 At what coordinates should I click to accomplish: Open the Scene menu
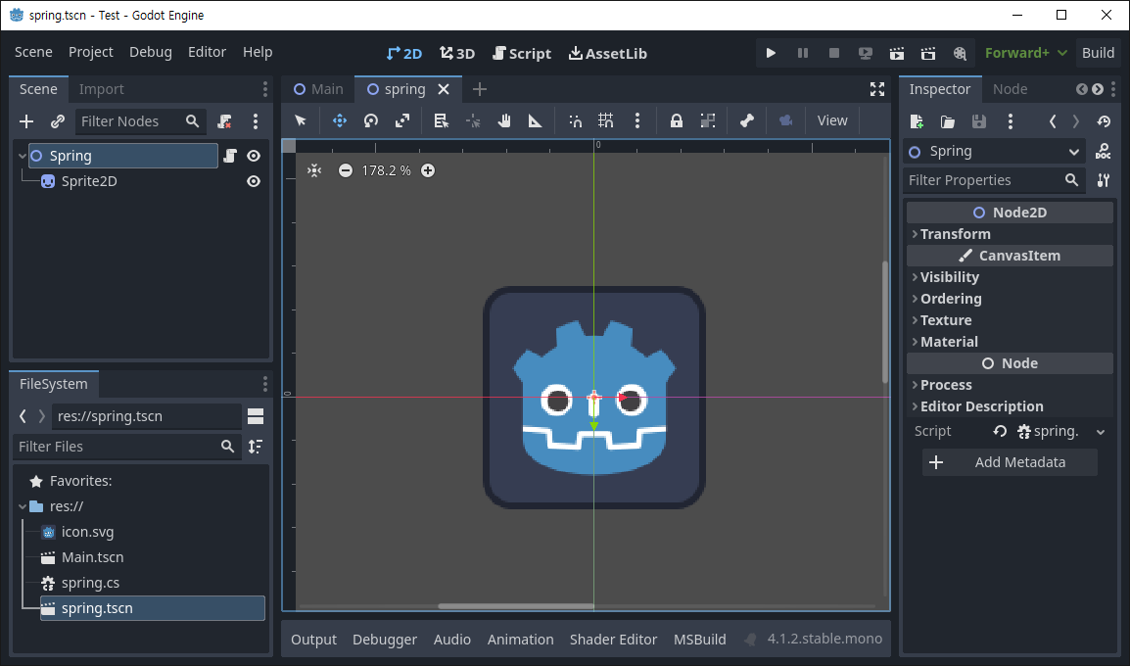tap(34, 52)
